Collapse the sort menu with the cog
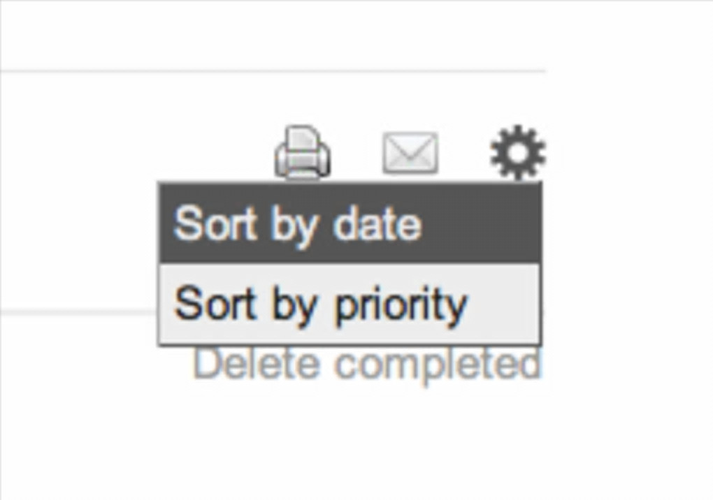 point(517,152)
